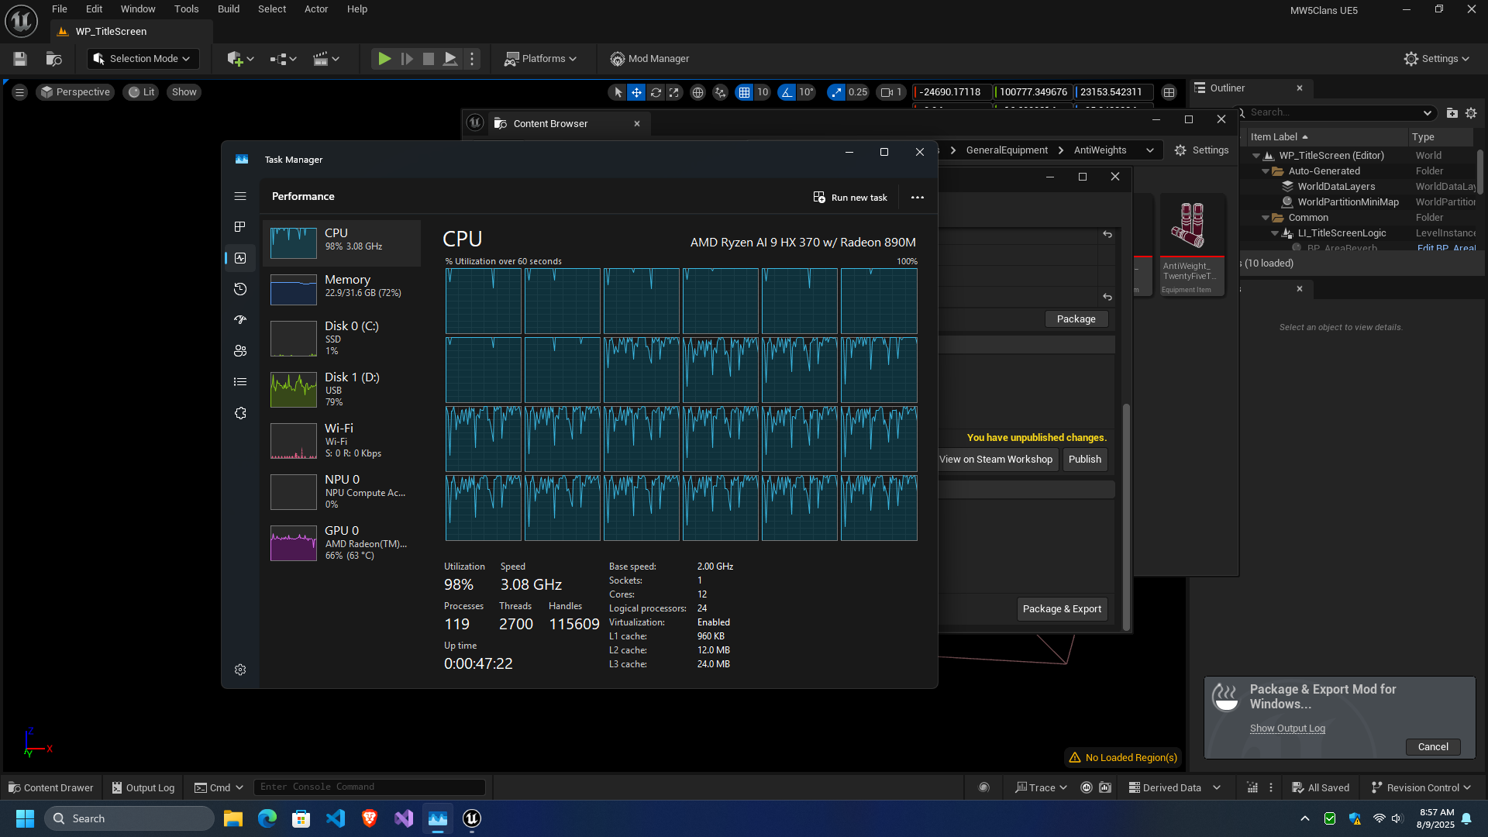Activate the Translate move tool in viewport
The image size is (1488, 837).
(636, 92)
